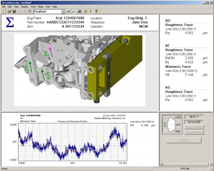Click the Print icon in toolbar
This screenshot has width=214, height=171.
[x=80, y=12]
